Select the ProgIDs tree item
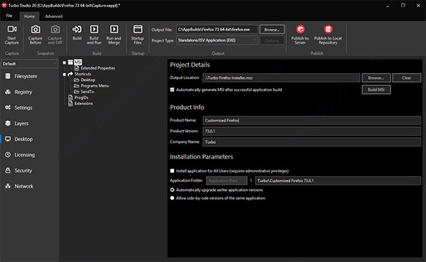The height and width of the screenshot is (262, 426). point(81,97)
